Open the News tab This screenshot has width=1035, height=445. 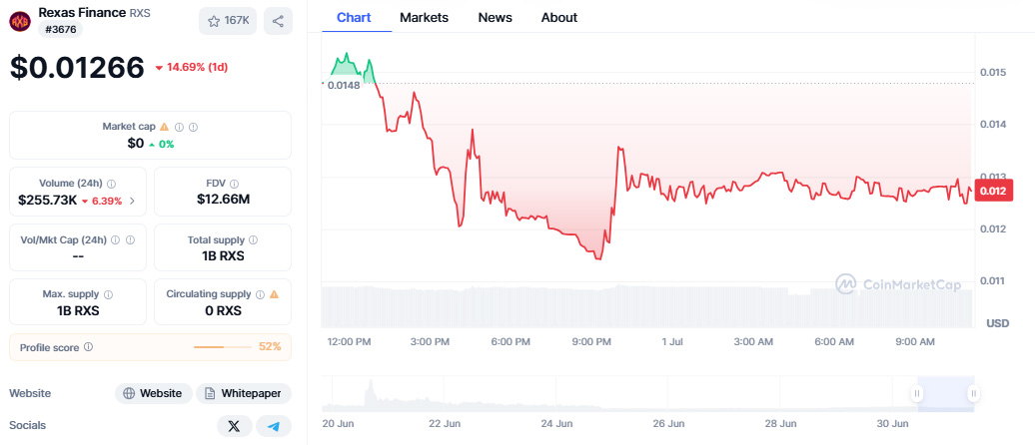495,17
